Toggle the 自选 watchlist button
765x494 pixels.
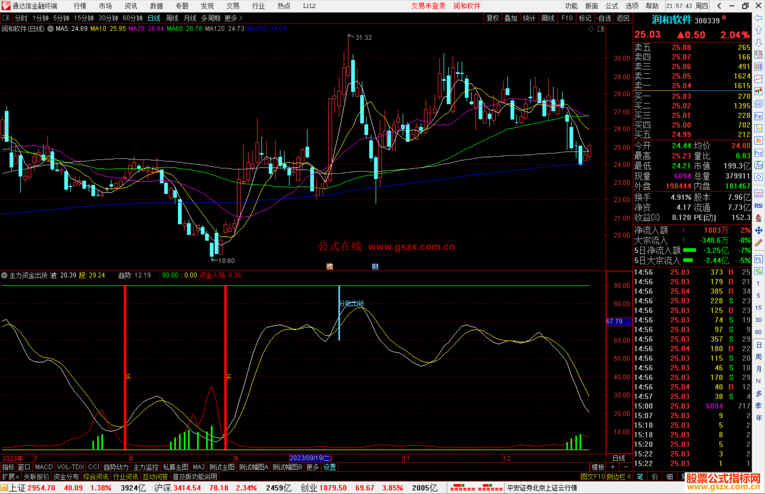pos(603,18)
